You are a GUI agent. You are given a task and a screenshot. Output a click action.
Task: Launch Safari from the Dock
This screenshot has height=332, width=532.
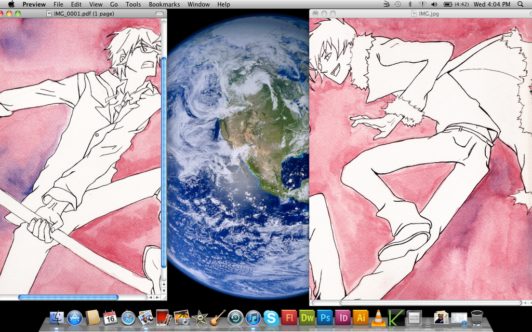128,318
